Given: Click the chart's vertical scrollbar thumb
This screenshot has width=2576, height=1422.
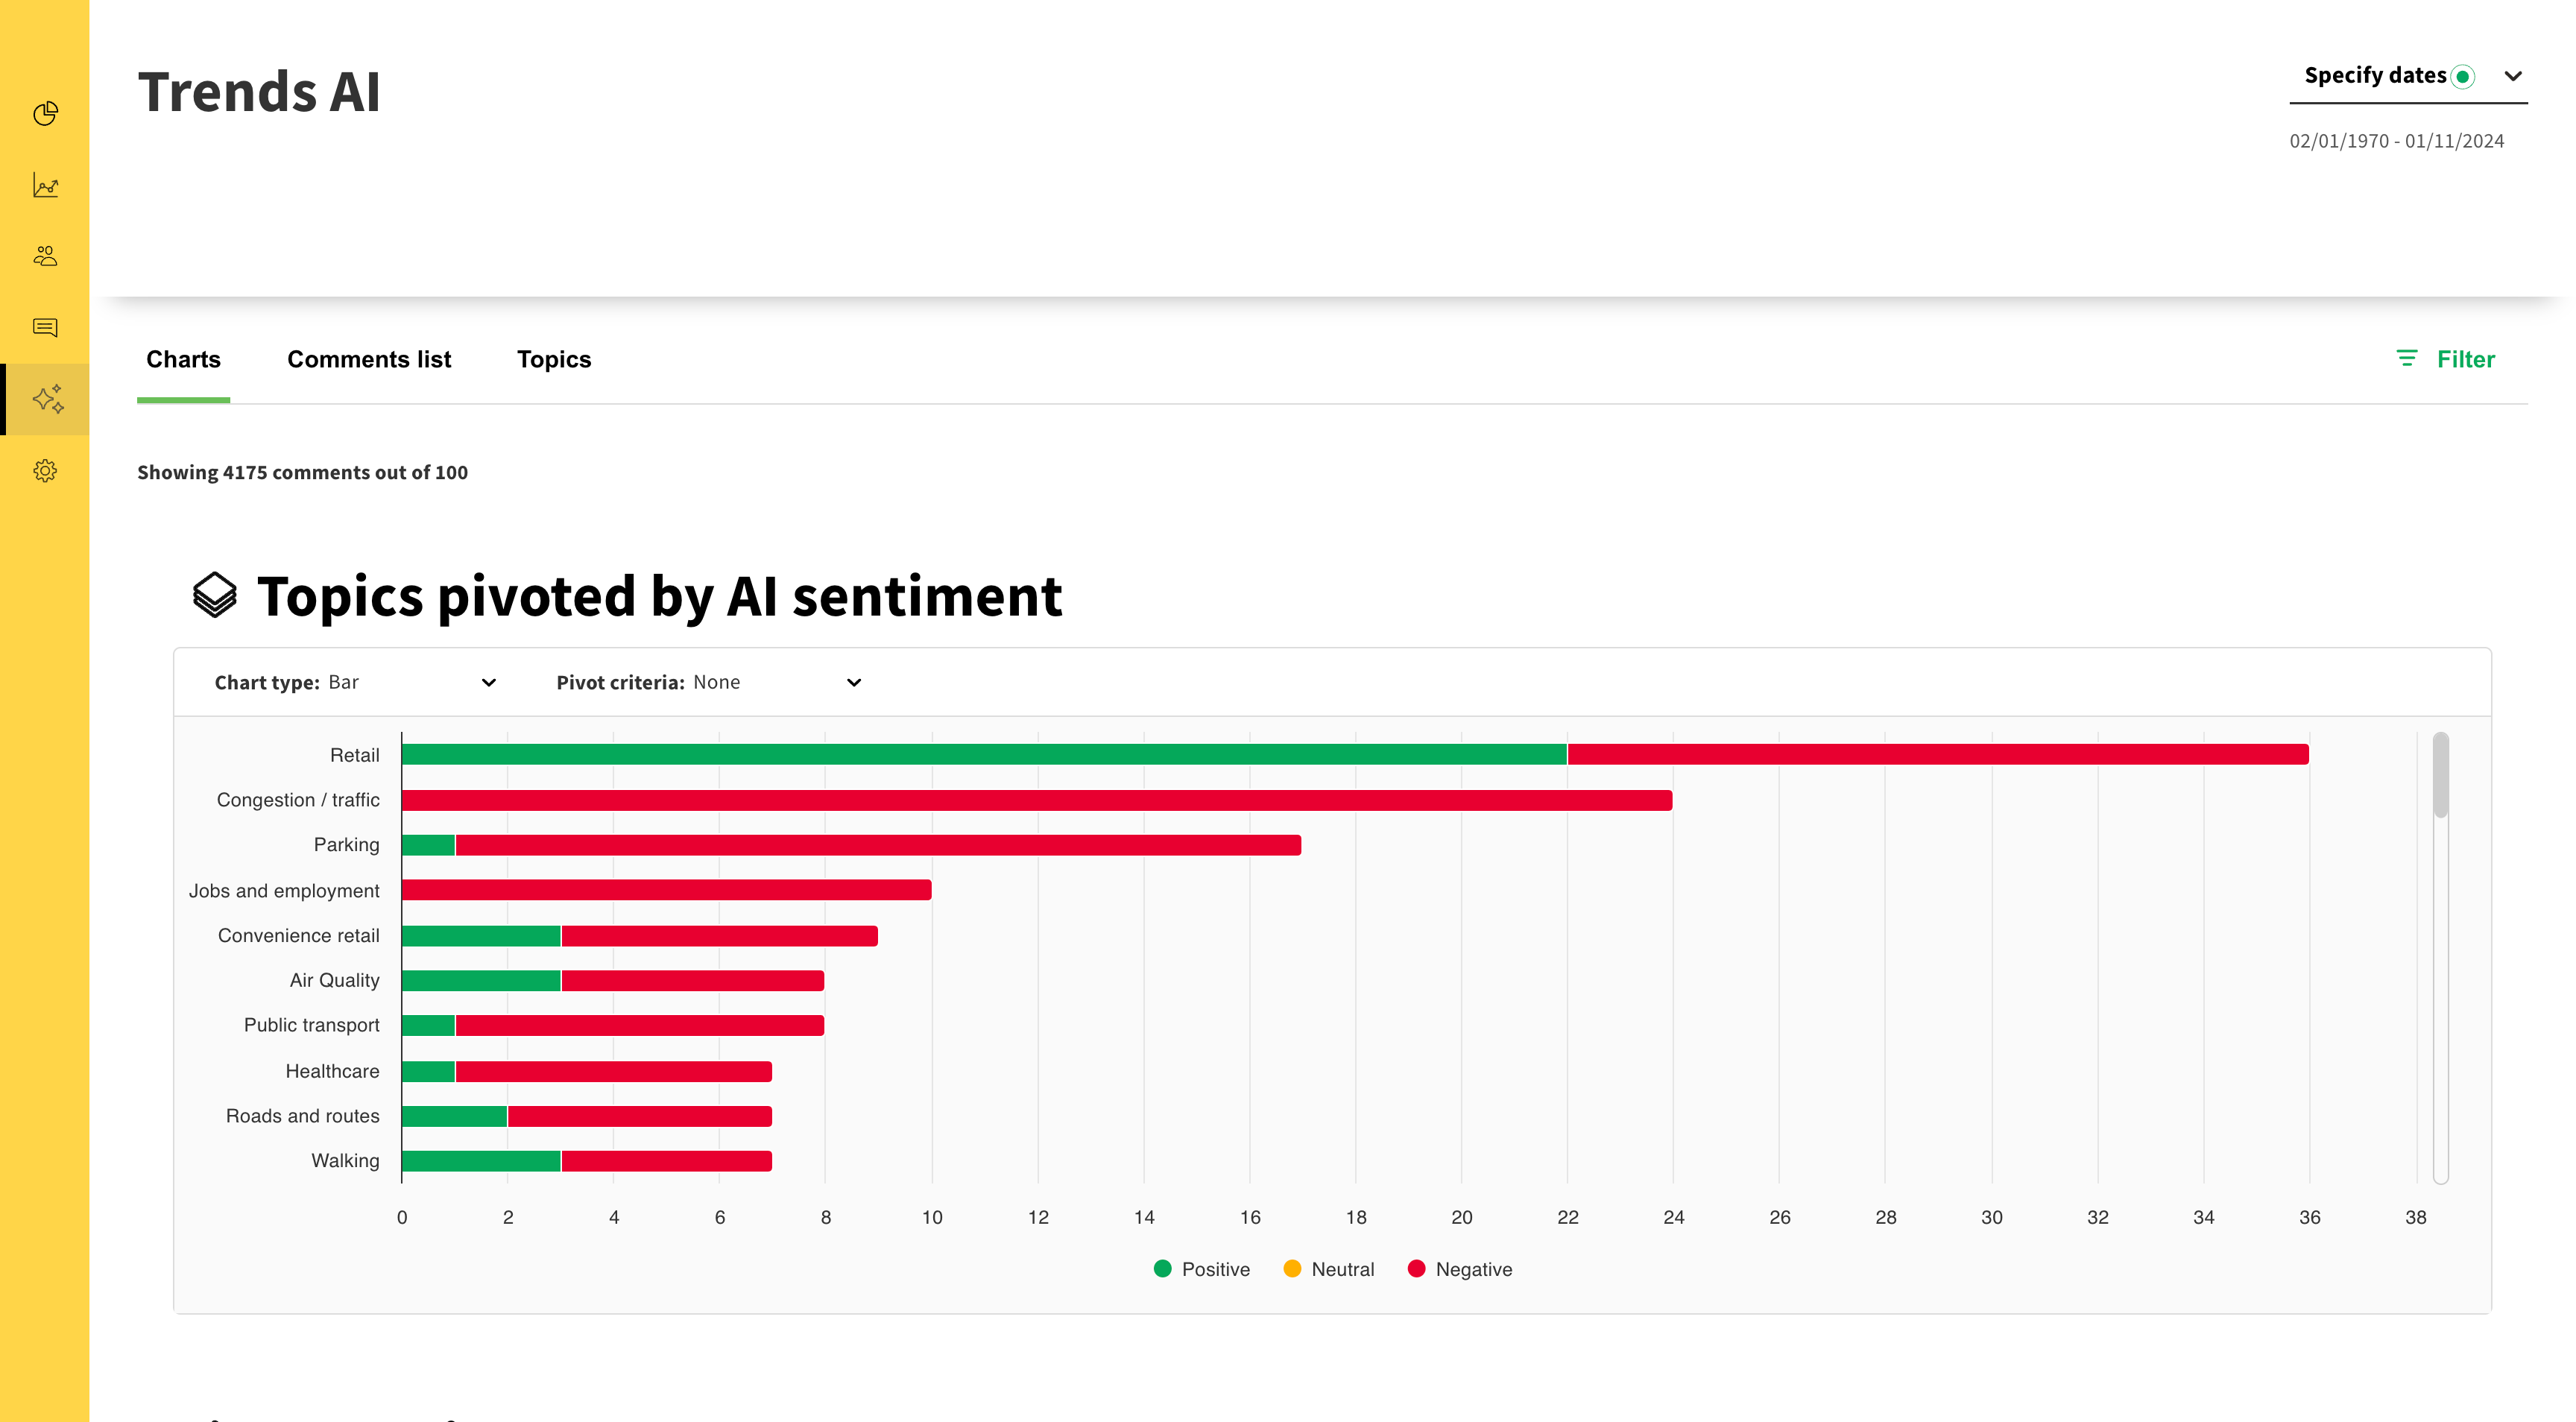Looking at the screenshot, I should (2440, 775).
